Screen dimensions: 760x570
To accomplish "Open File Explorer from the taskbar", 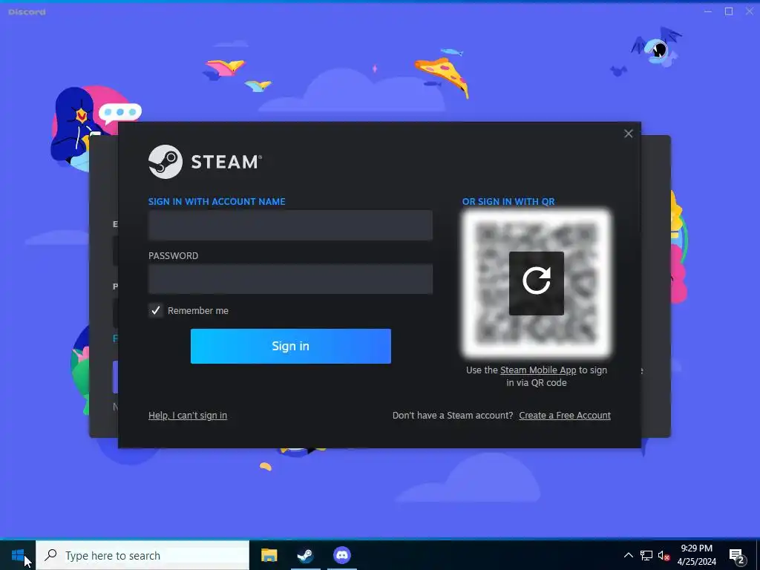I will coord(269,555).
